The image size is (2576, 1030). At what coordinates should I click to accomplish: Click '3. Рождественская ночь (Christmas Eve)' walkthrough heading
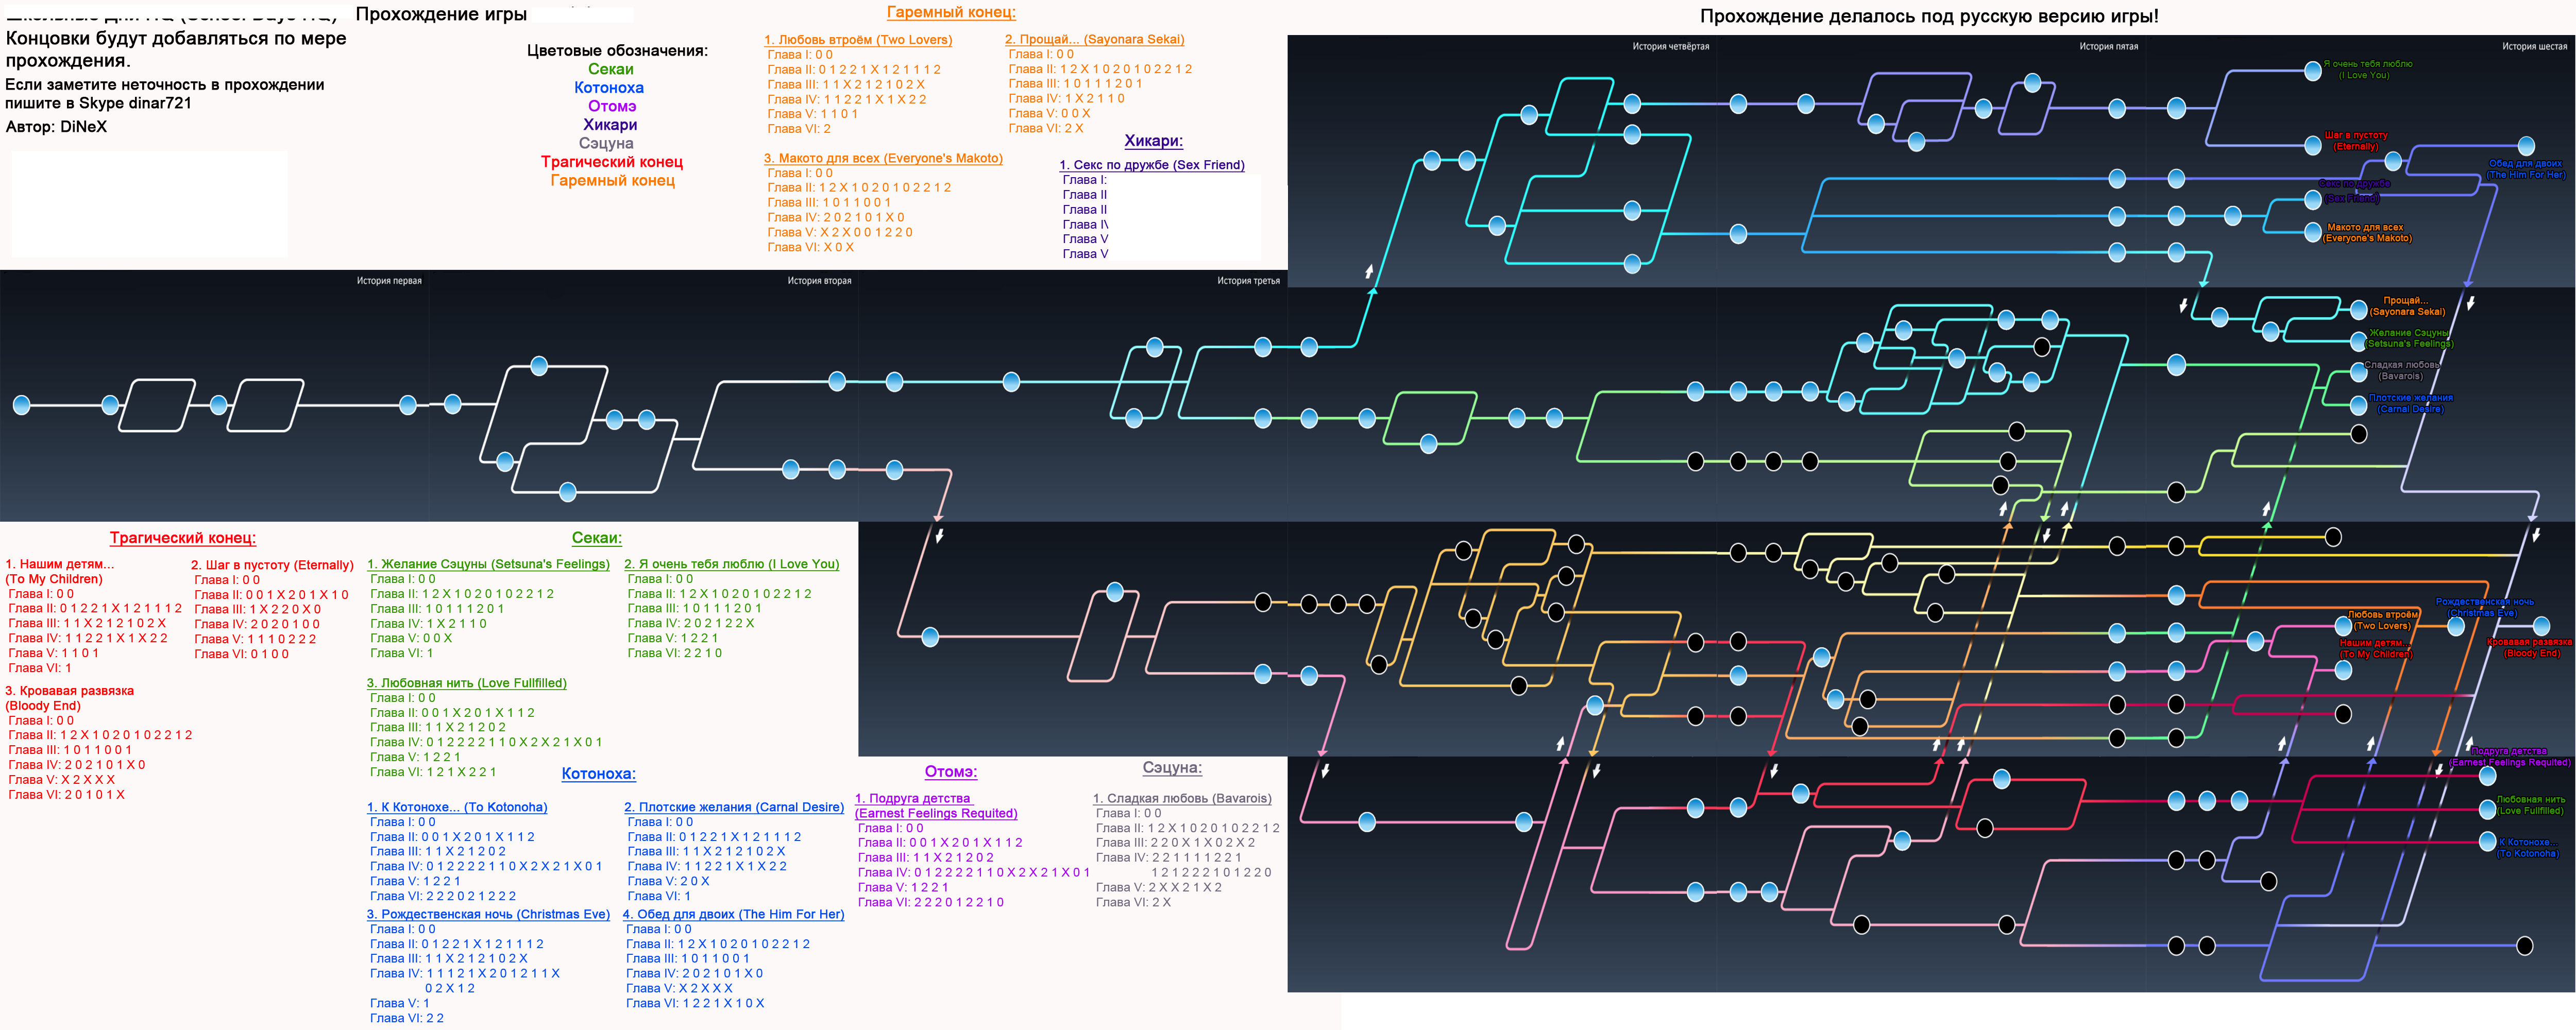(x=488, y=914)
